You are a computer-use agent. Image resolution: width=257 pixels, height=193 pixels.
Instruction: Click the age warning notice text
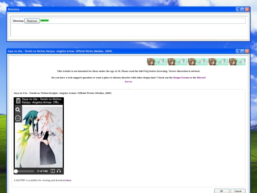click(128, 71)
